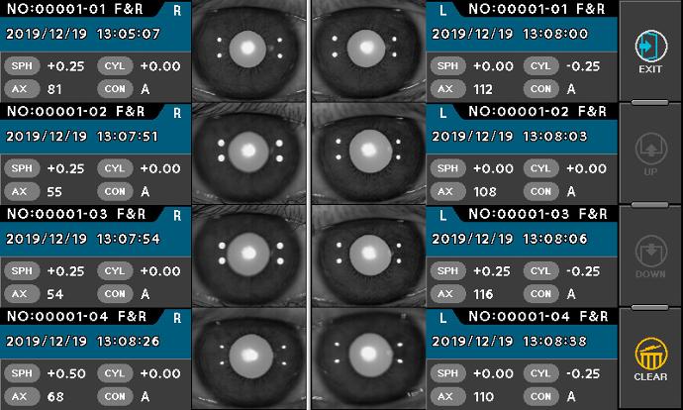The image size is (683, 410).
Task: Click CON label in left record 00001-03
Action: coord(539,293)
